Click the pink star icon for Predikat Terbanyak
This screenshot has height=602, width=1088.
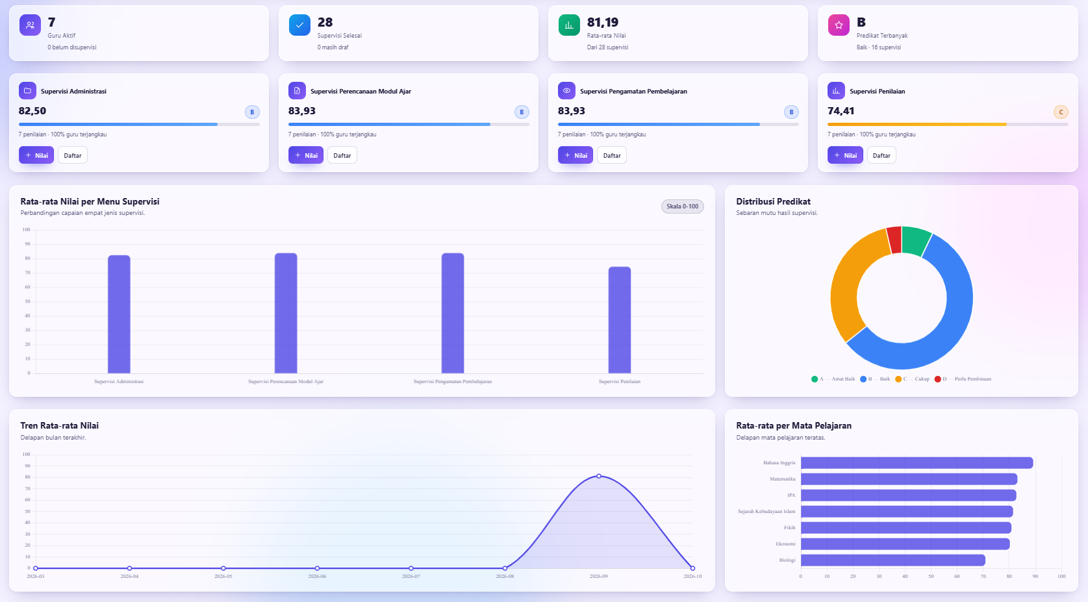coord(839,25)
